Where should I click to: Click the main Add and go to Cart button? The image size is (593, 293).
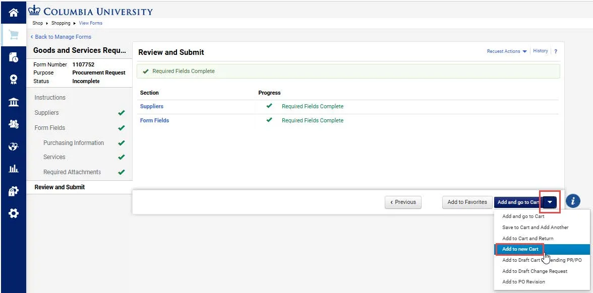click(518, 202)
